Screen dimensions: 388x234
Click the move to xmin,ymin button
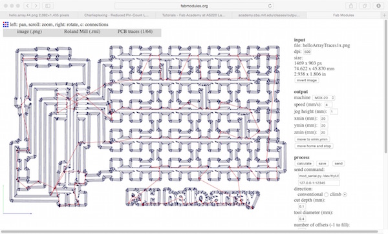pyautogui.click(x=312, y=139)
